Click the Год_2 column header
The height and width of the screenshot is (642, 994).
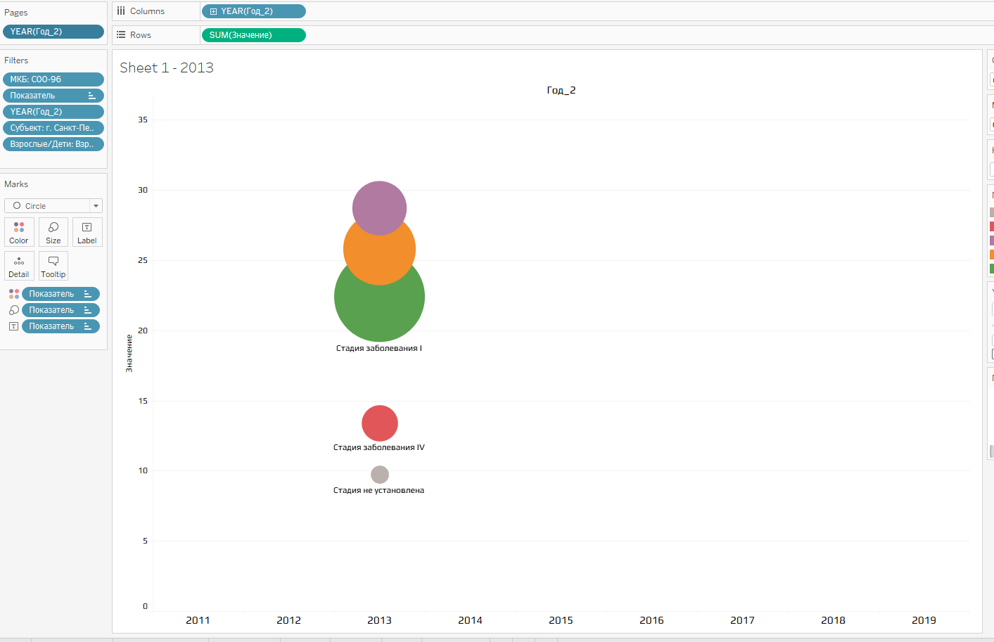click(561, 90)
